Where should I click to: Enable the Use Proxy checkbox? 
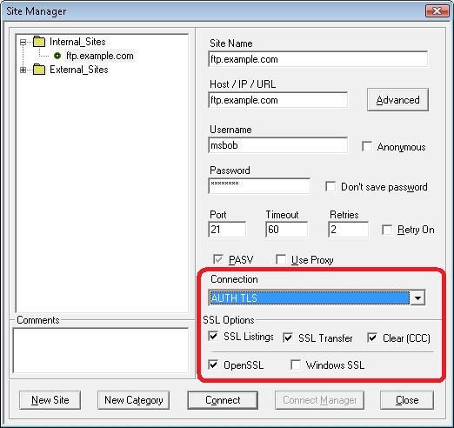point(281,259)
